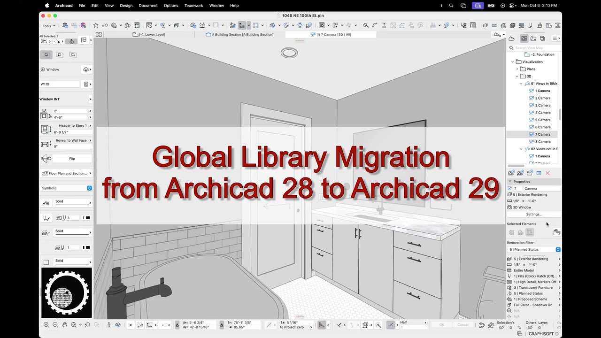This screenshot has width=601, height=338.
Task: Click the Zoom In magnifier icon
Action: [46, 324]
